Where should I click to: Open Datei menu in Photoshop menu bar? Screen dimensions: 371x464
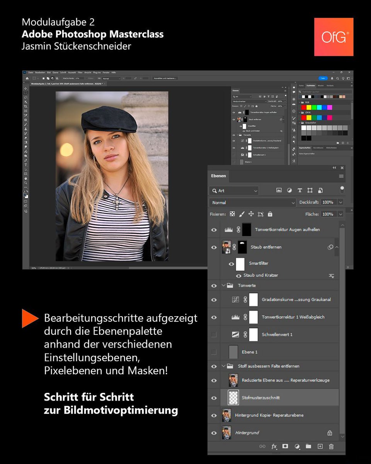31,72
